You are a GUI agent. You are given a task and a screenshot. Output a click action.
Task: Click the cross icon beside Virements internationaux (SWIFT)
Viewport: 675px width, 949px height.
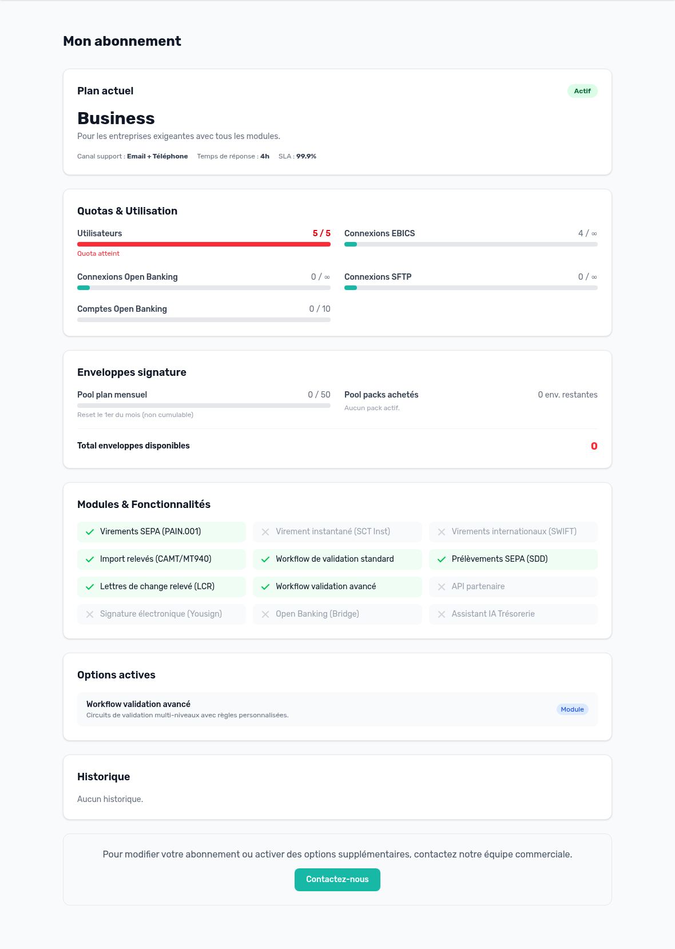click(442, 532)
